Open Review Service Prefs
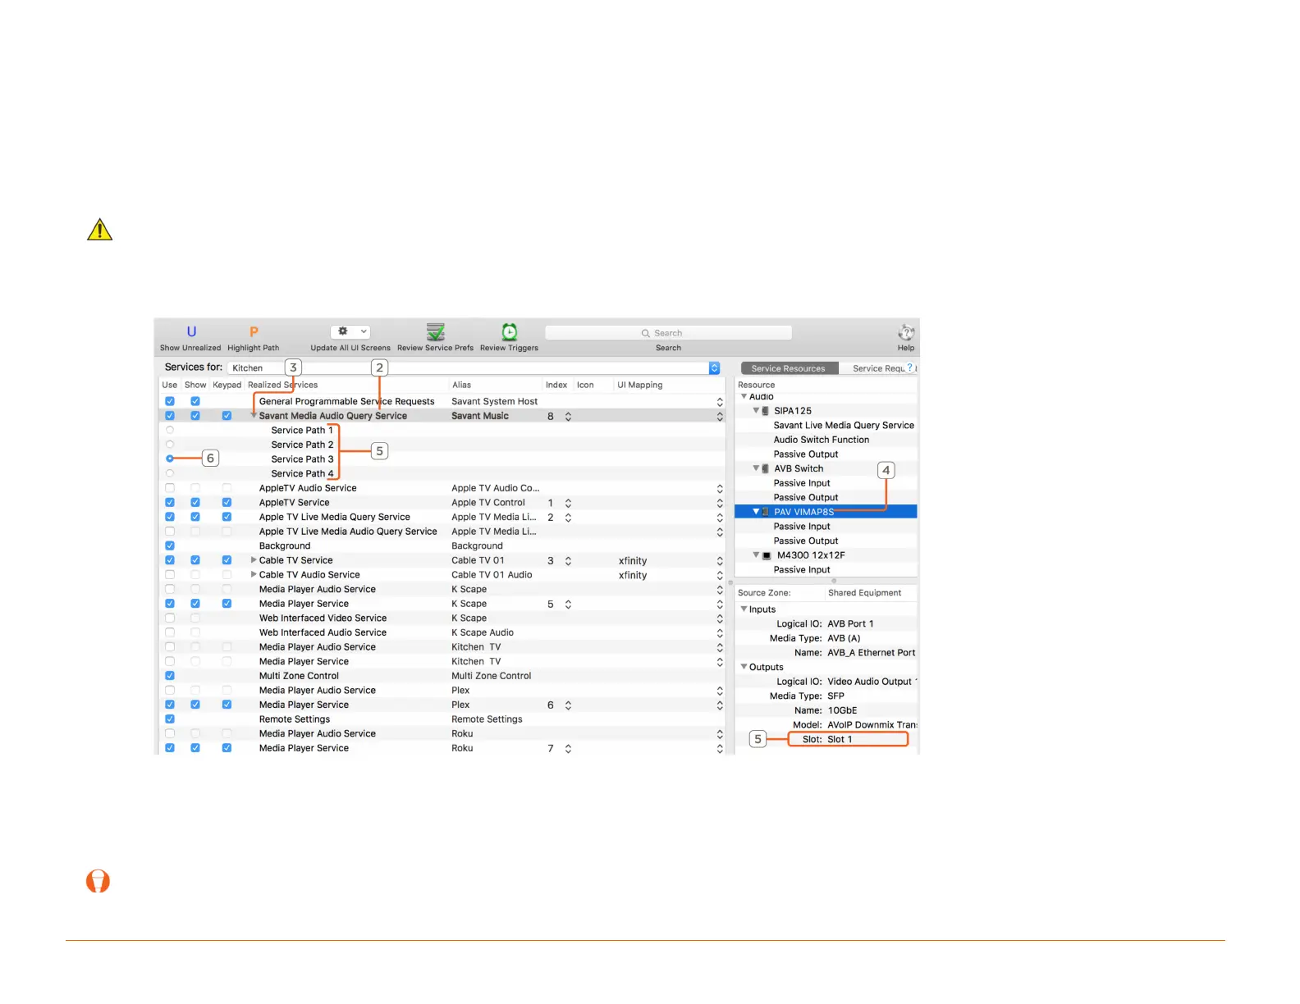Viewport: 1300px width, 1004px height. point(436,331)
